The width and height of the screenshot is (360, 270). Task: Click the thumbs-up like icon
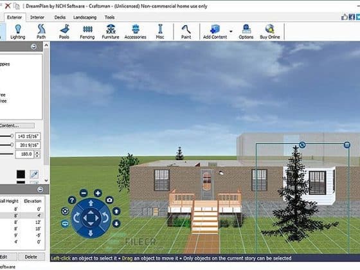[x=344, y=17]
